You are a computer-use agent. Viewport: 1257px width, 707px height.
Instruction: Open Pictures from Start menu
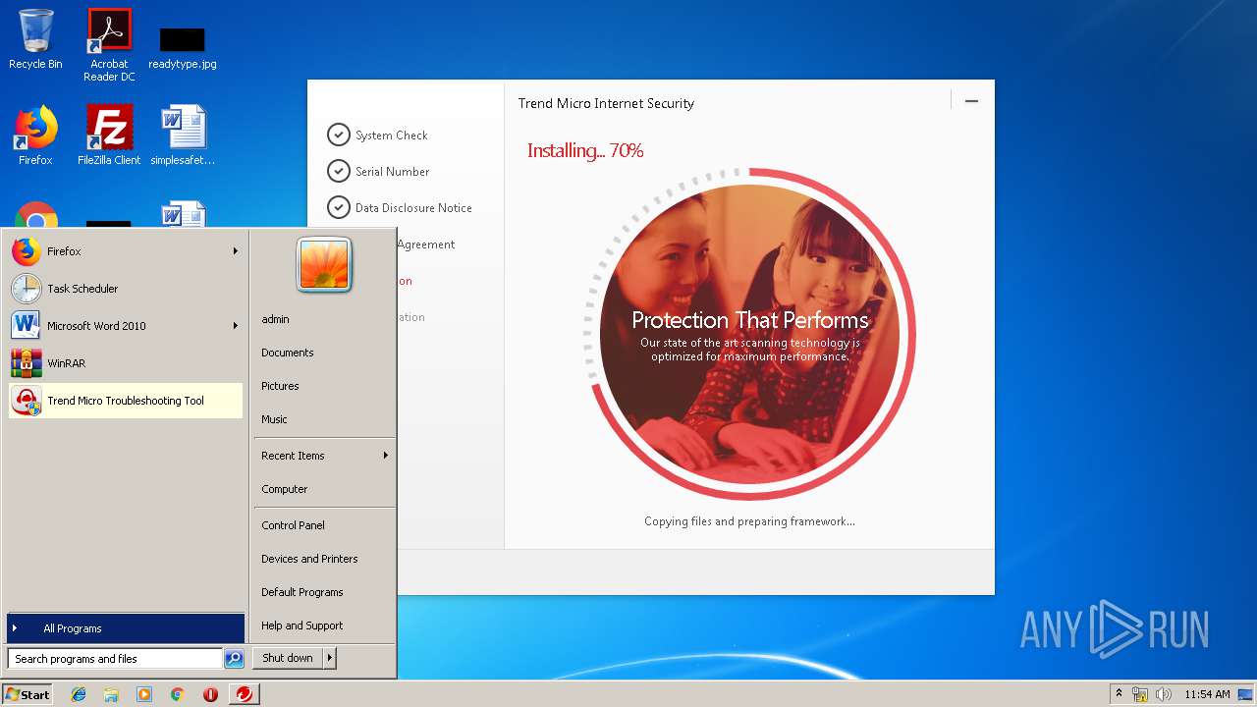point(280,386)
